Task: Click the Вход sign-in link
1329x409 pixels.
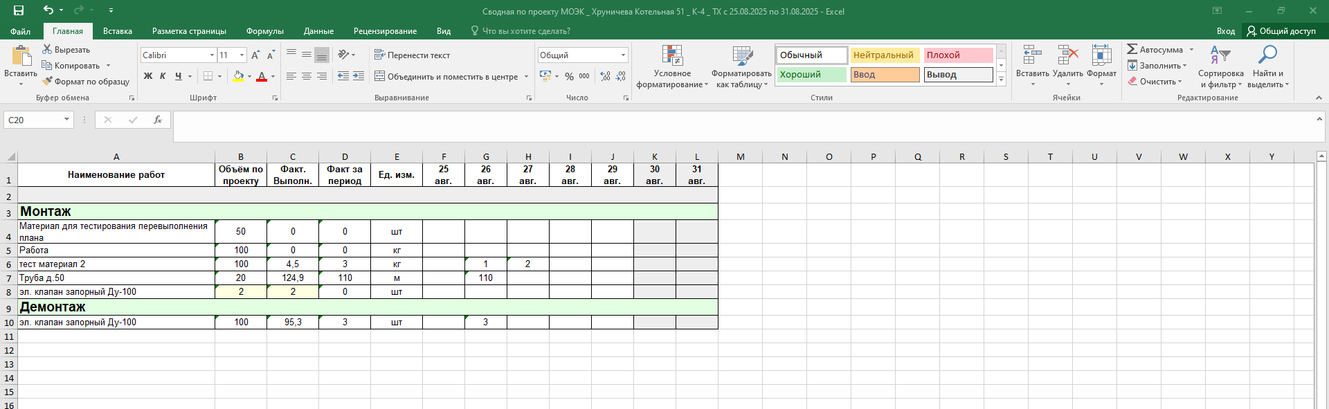Action: coord(1225,31)
